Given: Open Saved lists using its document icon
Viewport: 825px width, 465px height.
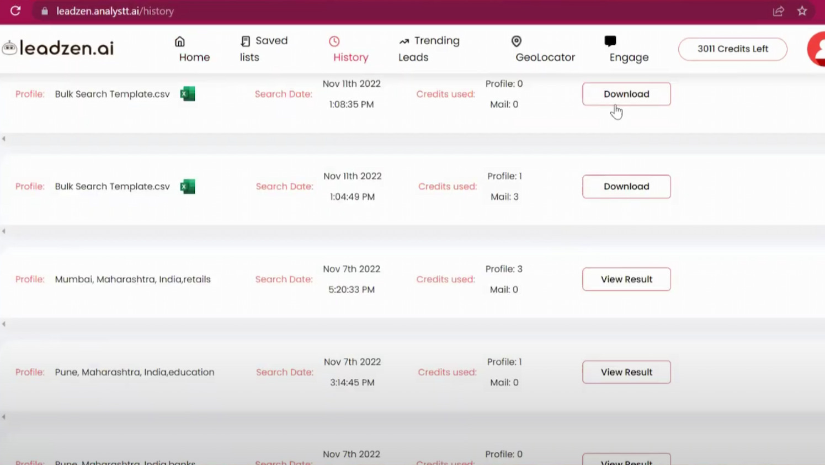Looking at the screenshot, I should pyautogui.click(x=245, y=41).
